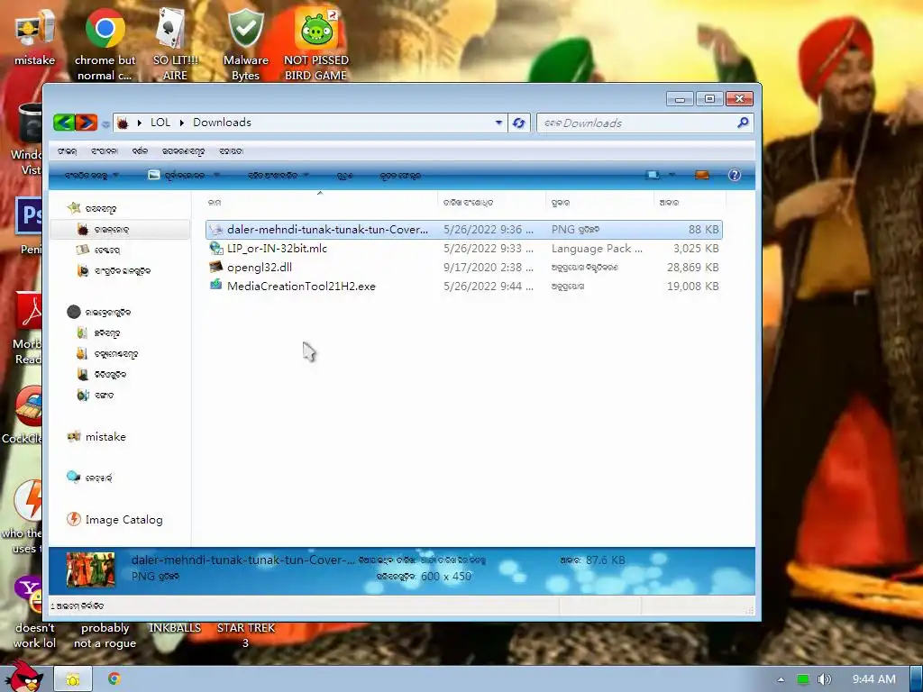Open the recent pages dropdown beside navigation arrows
This screenshot has width=923, height=692.
point(105,123)
